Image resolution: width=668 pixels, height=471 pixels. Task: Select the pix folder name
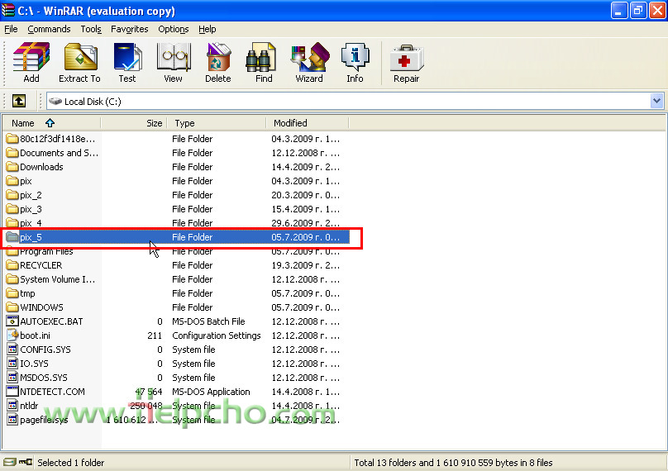click(26, 181)
